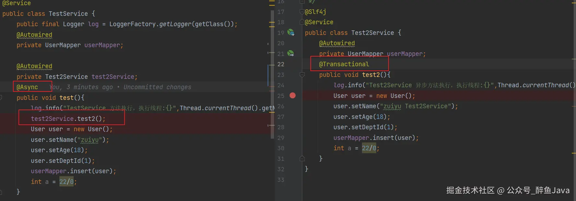Click line number 22 in the gutter
Viewport: 576px width, 201px height.
click(x=281, y=64)
